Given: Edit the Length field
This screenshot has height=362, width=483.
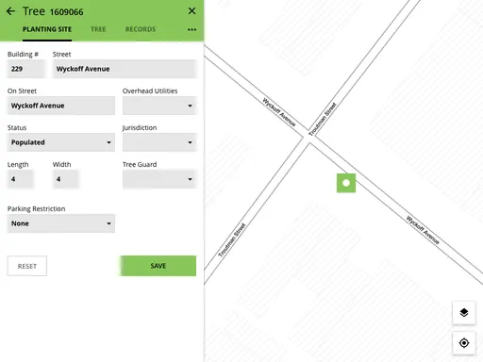Looking at the screenshot, I should [x=20, y=179].
